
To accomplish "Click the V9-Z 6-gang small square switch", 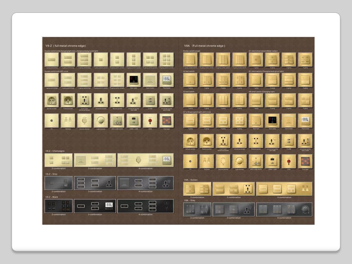I will tap(166, 59).
